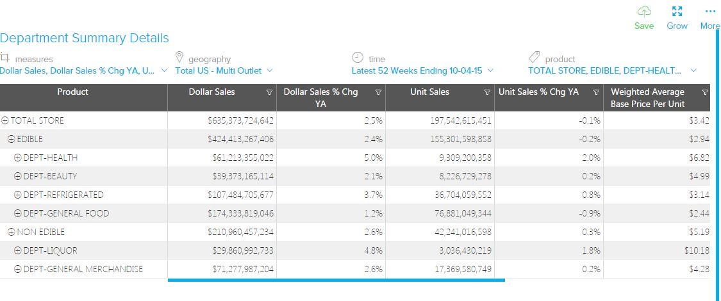Open the time period dropdown

coord(490,70)
